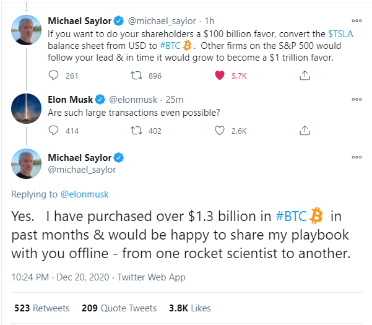372x325 pixels.
Task: Open more options on first Saylor tweet
Action: 356,20
